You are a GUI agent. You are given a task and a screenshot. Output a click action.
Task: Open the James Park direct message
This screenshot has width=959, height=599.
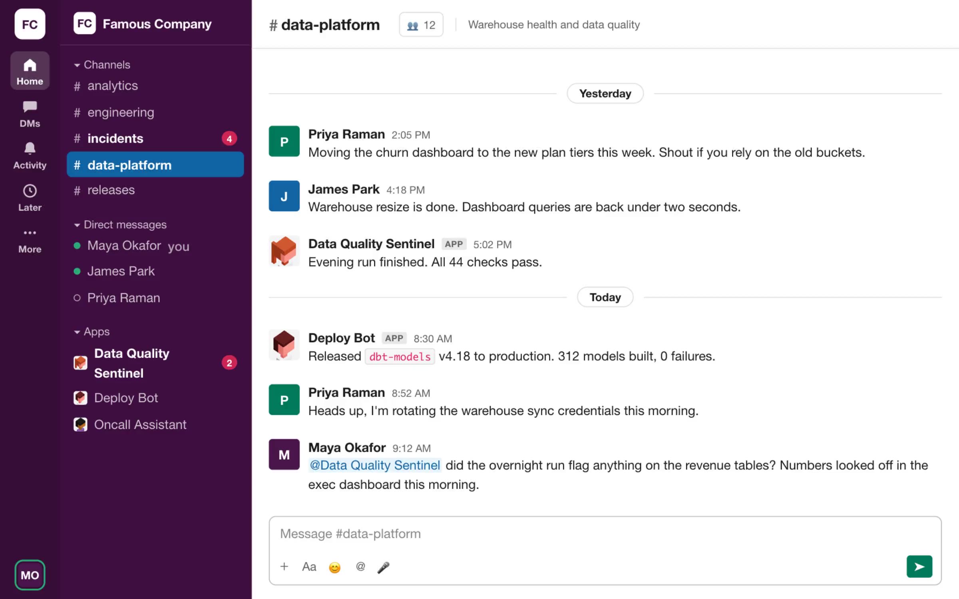point(155,271)
